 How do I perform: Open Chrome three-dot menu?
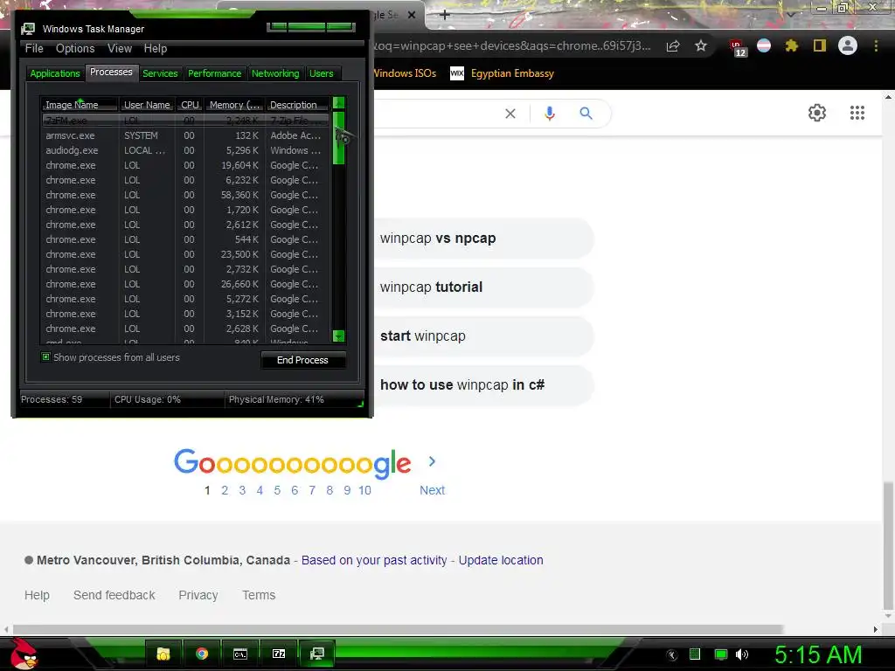pyautogui.click(x=876, y=45)
